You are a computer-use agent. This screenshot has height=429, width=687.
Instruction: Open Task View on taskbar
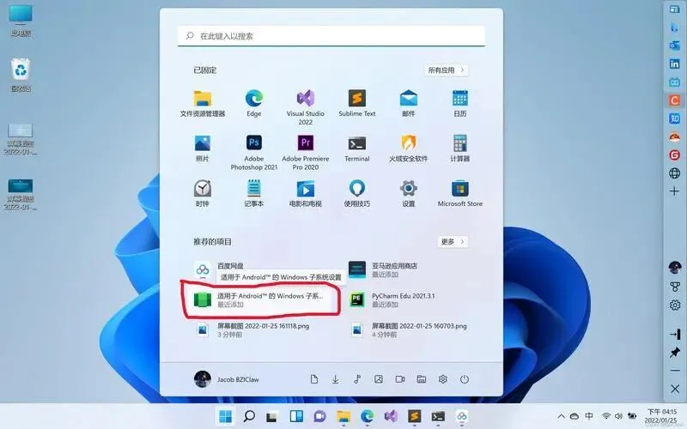point(272,416)
